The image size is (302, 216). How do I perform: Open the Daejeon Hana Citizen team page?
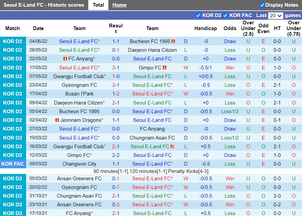(x=152, y=50)
